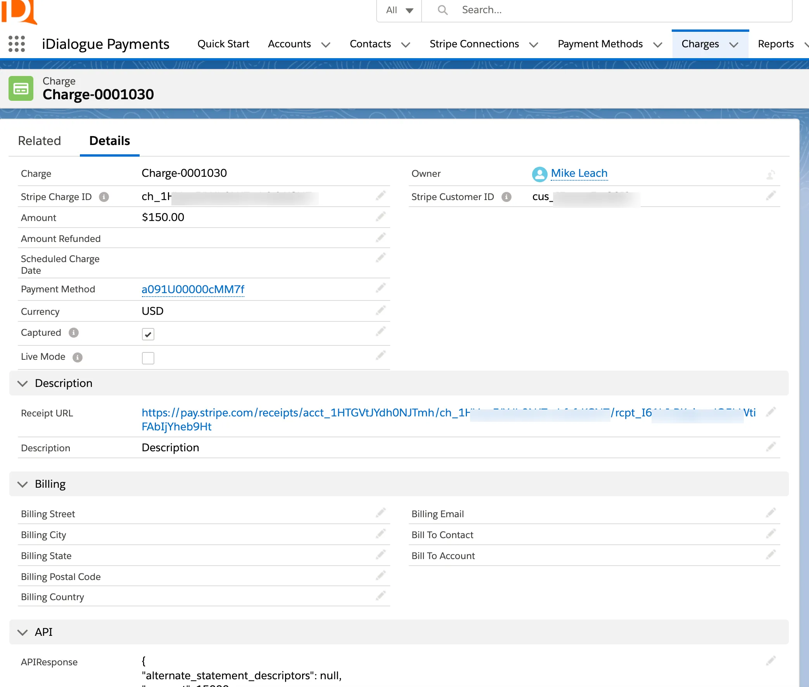Screen dimensions: 809x687
Task: Open Stripe Charge ID info tooltip icon
Action: (104, 197)
